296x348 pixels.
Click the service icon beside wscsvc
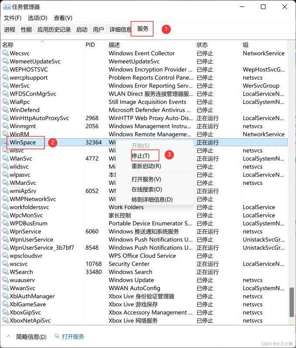pyautogui.click(x=5, y=264)
